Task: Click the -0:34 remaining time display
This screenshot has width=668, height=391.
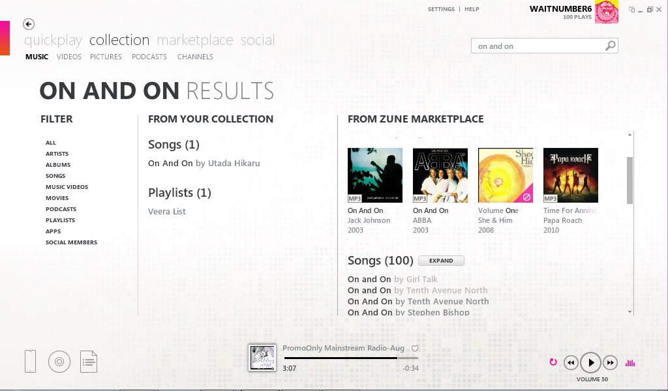Action: click(x=411, y=368)
